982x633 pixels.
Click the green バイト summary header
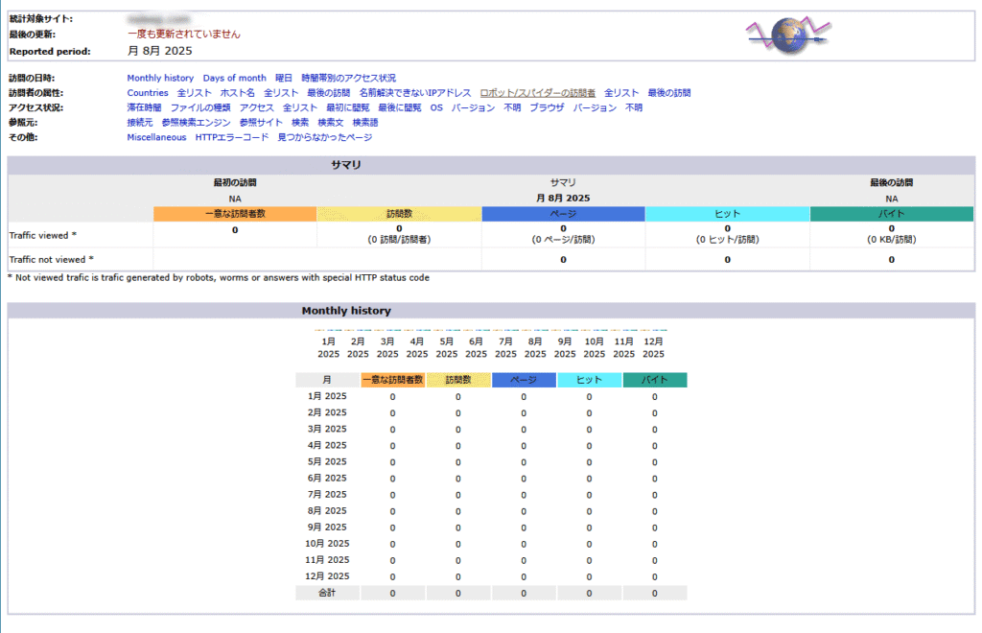(x=891, y=214)
